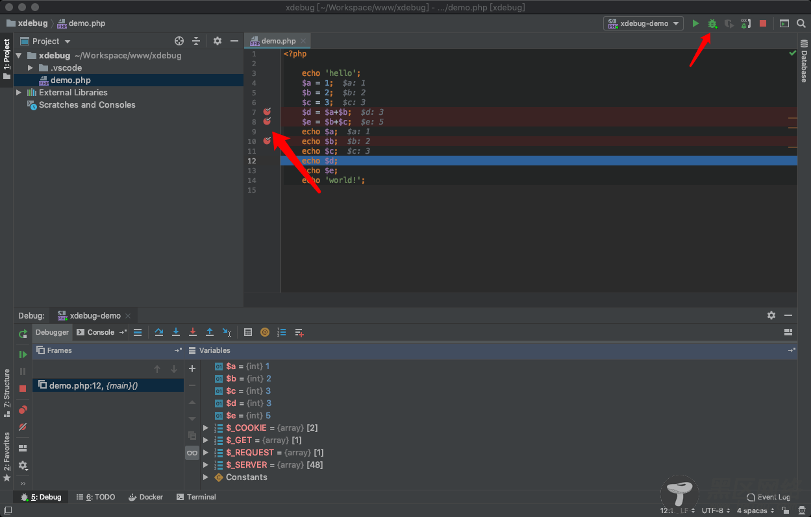Open the Favorites side tab
Image resolution: width=811 pixels, height=517 pixels.
[6, 456]
